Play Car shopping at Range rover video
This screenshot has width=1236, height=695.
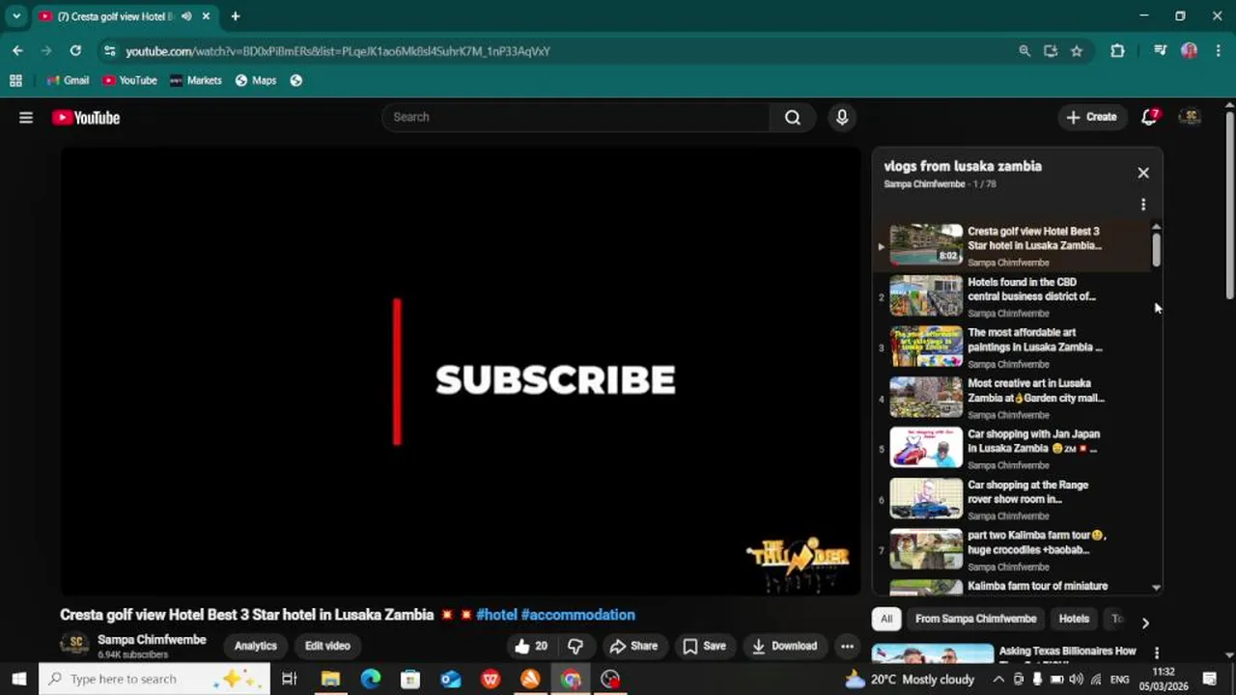[1010, 500]
